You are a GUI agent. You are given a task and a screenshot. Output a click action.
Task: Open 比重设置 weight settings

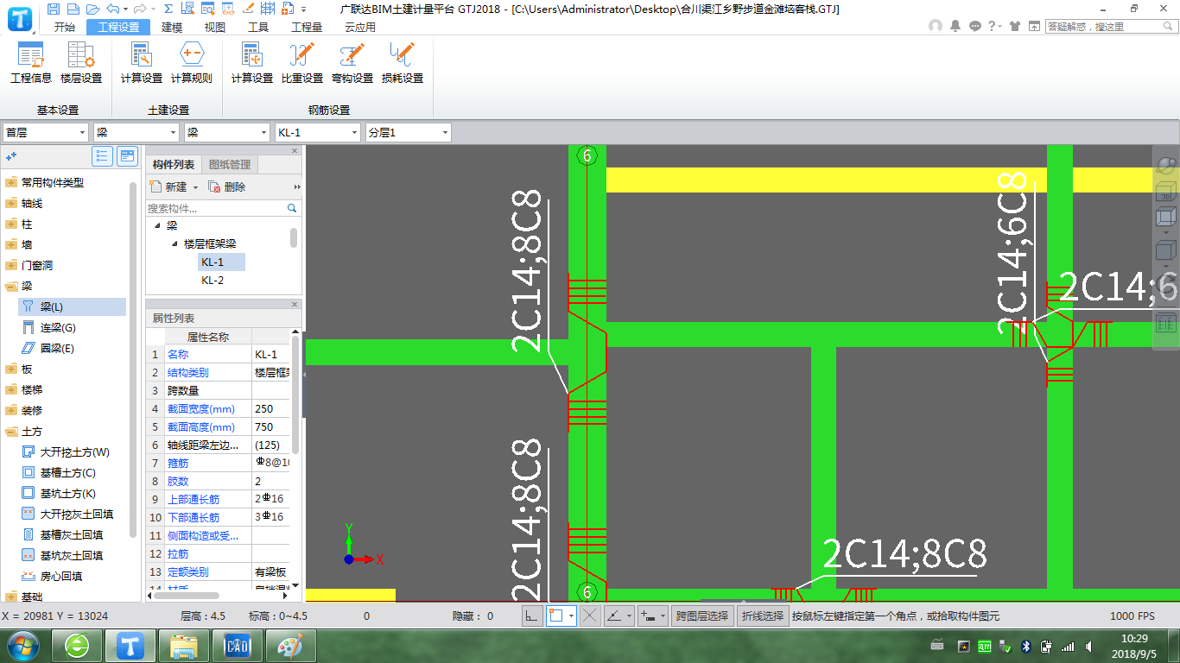coord(302,62)
